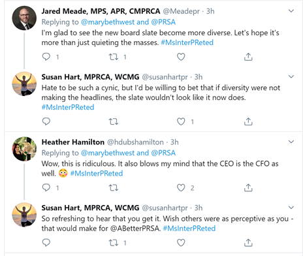Viewport: 303px width, 256px height.
Task: Visit @PRSA mention in Jared's reply line
Action: pyautogui.click(x=163, y=22)
